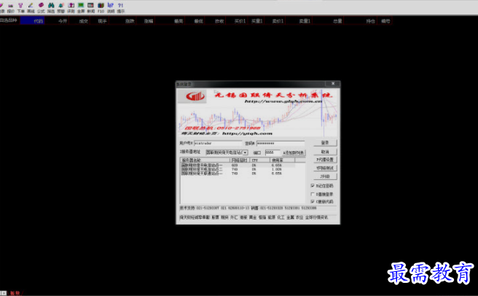Viewport: 478px width, 296px height.
Task: Select the 画线 line drawing tool
Action: 31,7
